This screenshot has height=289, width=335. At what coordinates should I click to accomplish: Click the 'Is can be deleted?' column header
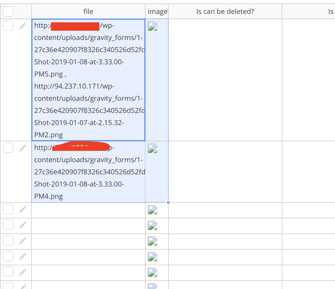(x=225, y=11)
